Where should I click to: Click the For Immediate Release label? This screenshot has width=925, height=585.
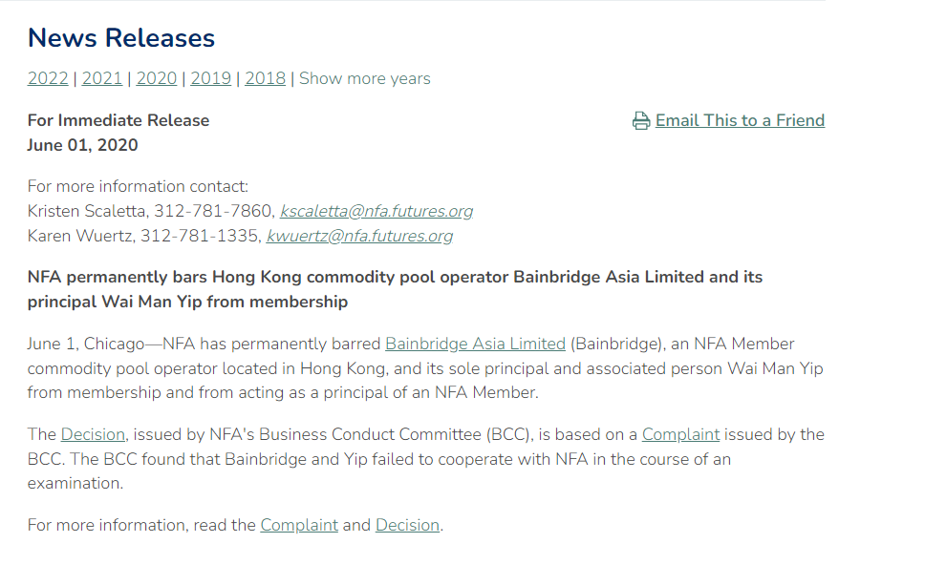pos(118,121)
